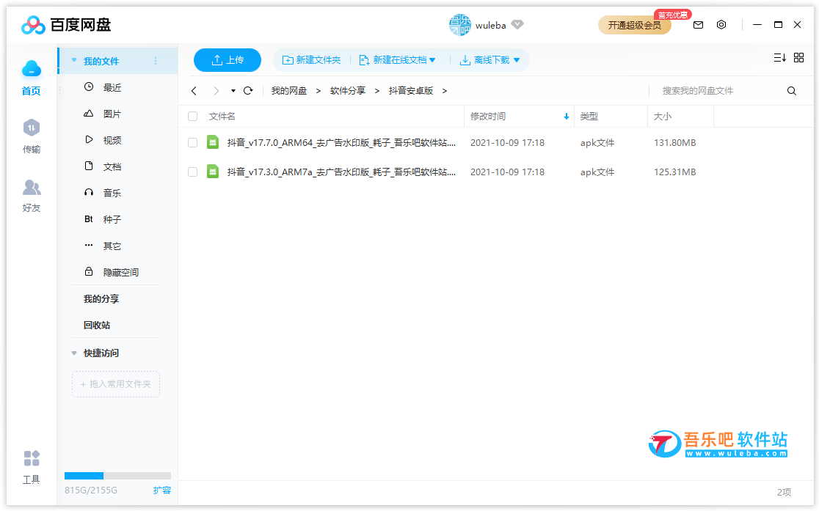Viewport: 819px width, 511px height.
Task: Click the headphone icon beside 音乐
Action: pos(89,193)
